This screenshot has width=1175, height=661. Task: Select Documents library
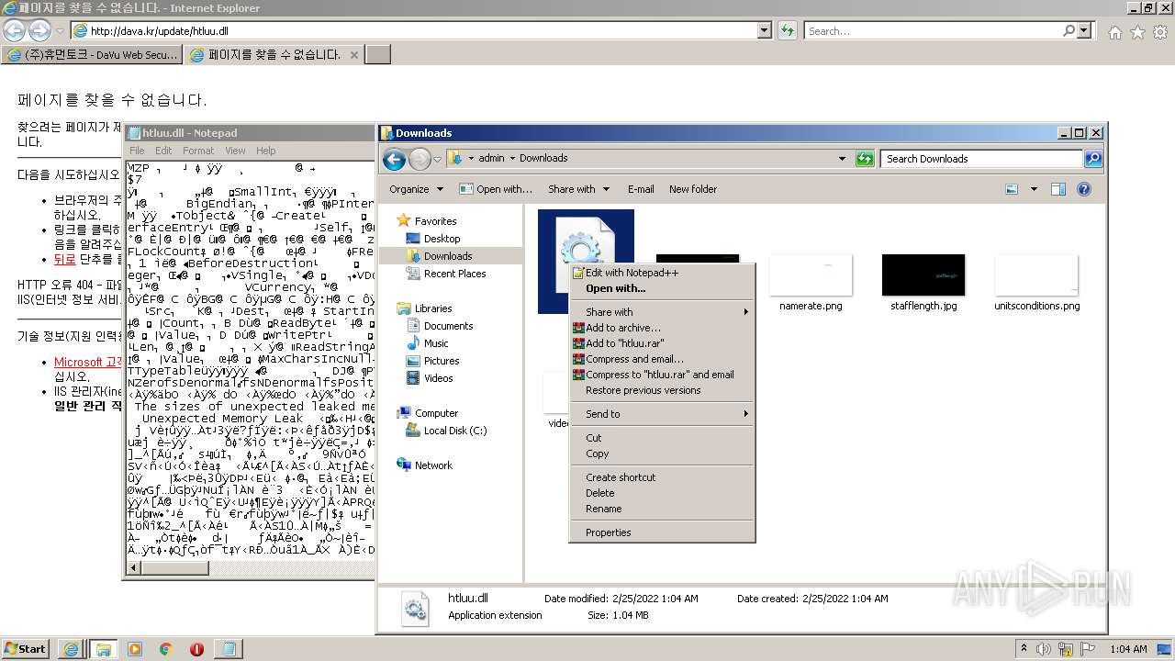point(448,326)
